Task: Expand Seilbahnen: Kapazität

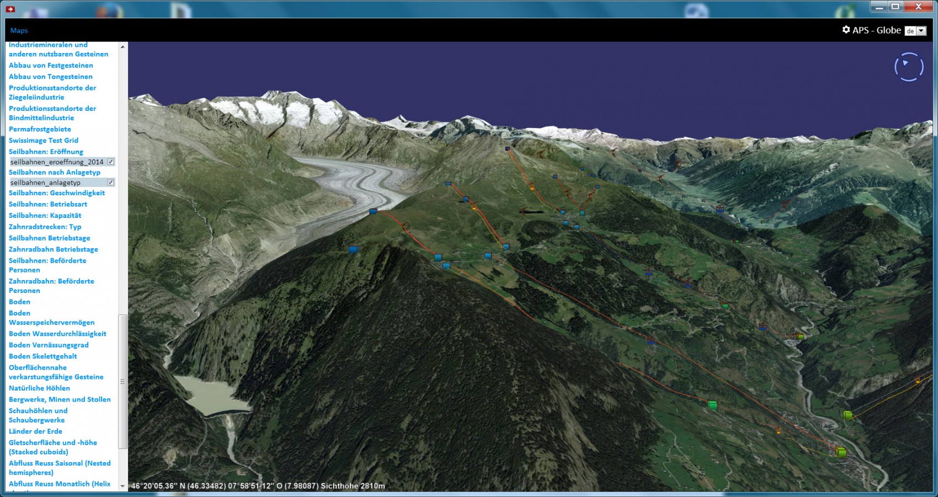Action: [x=45, y=215]
